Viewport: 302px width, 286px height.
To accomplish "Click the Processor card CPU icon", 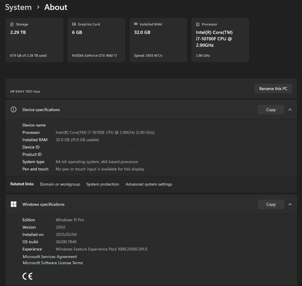I will tap(198, 24).
